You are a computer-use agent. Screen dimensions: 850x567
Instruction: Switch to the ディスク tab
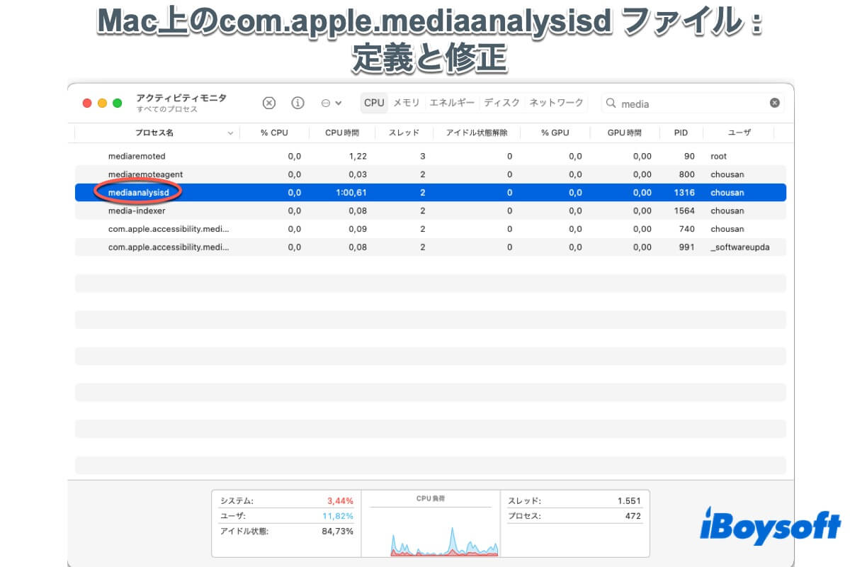coord(501,103)
